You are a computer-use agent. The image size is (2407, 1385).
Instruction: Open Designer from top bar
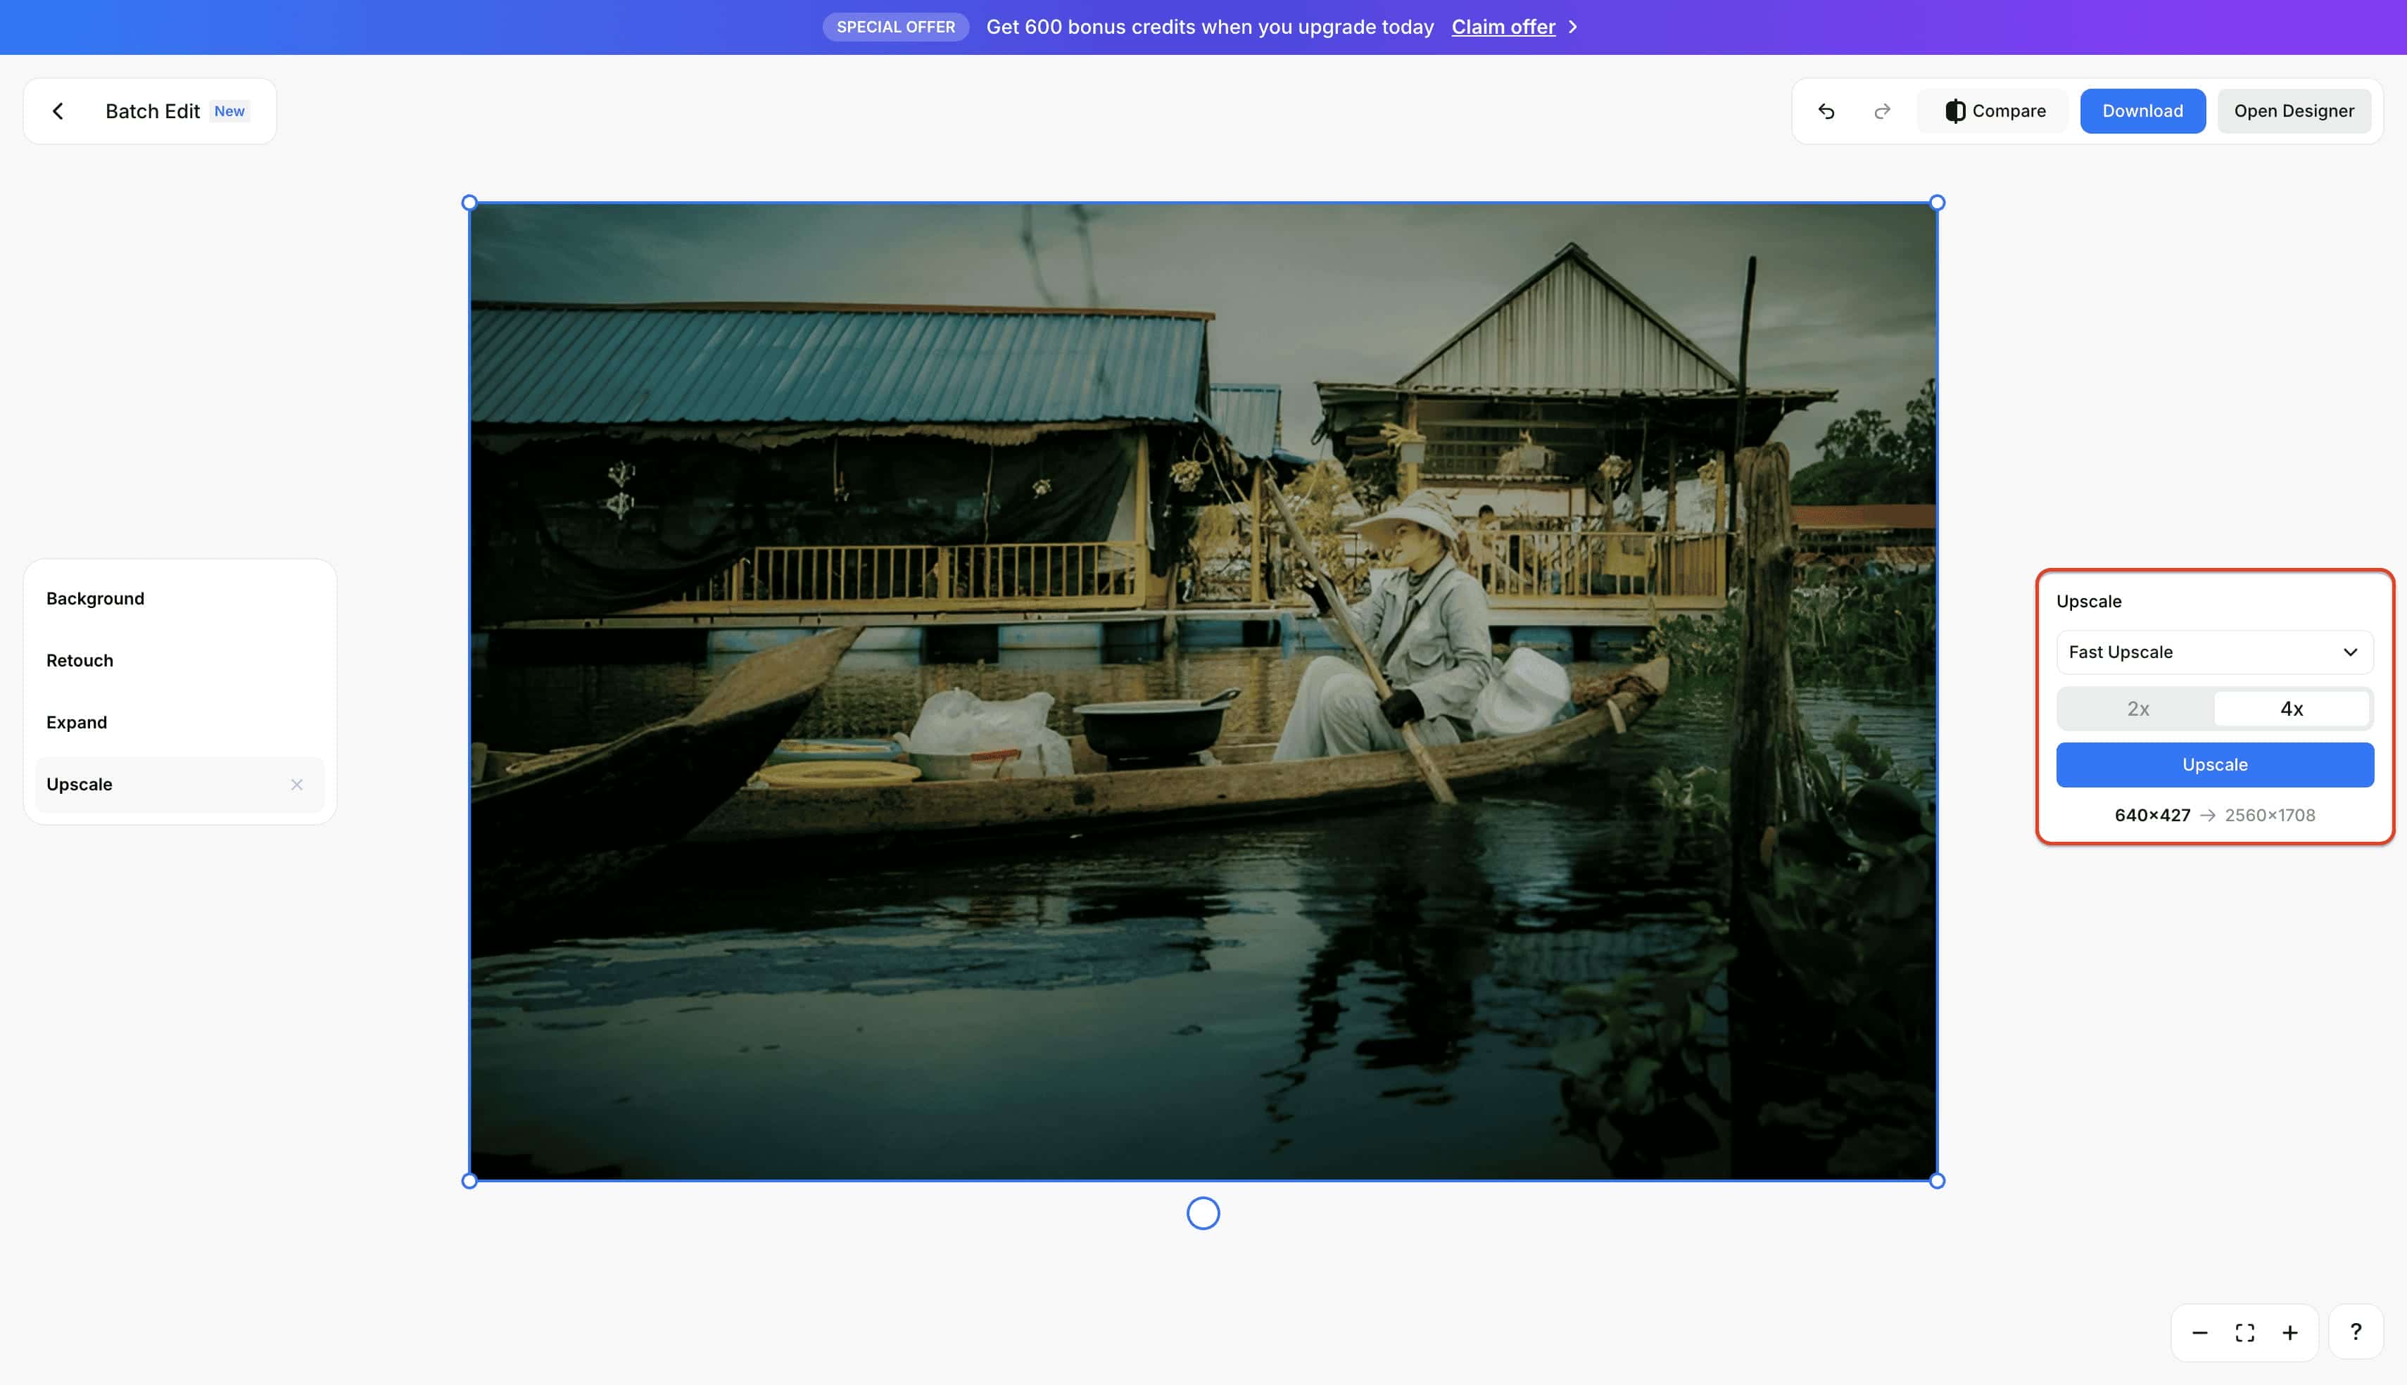[x=2293, y=111]
